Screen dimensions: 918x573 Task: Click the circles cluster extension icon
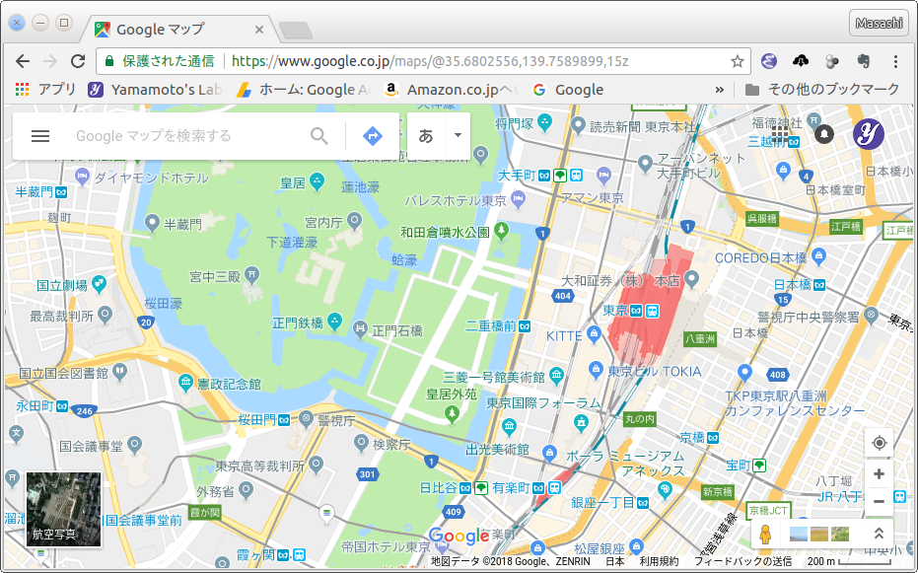coord(832,61)
